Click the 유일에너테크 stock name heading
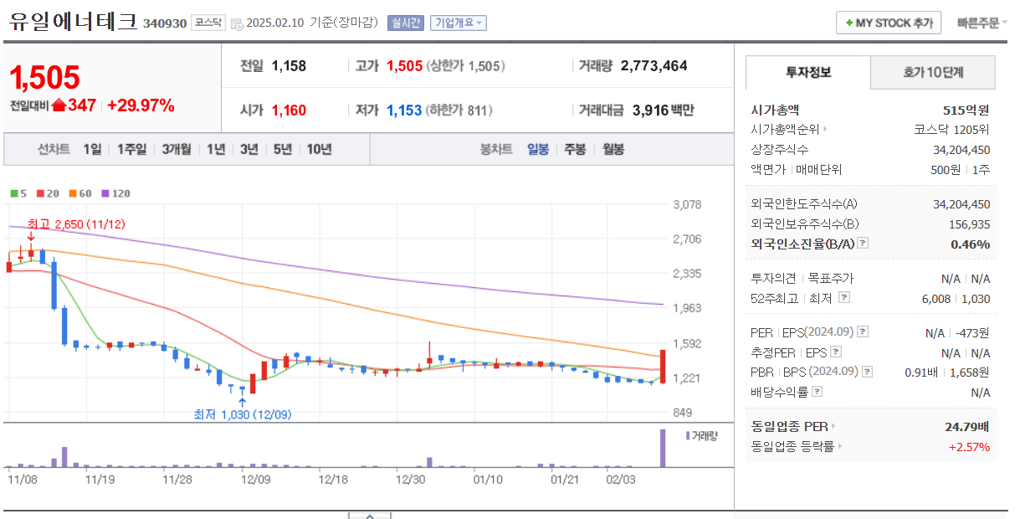This screenshot has height=519, width=1020. point(73,22)
